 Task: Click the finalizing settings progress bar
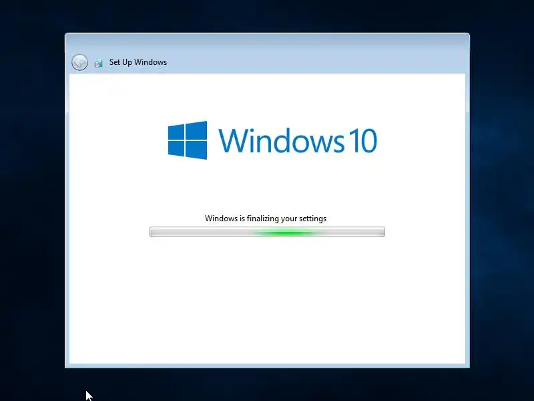(x=268, y=231)
